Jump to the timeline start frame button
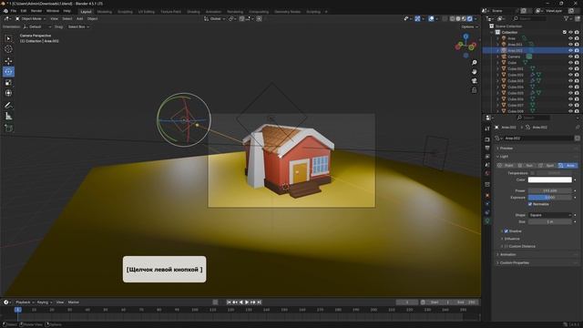Viewport: 583px width, 328px height. [x=229, y=302]
